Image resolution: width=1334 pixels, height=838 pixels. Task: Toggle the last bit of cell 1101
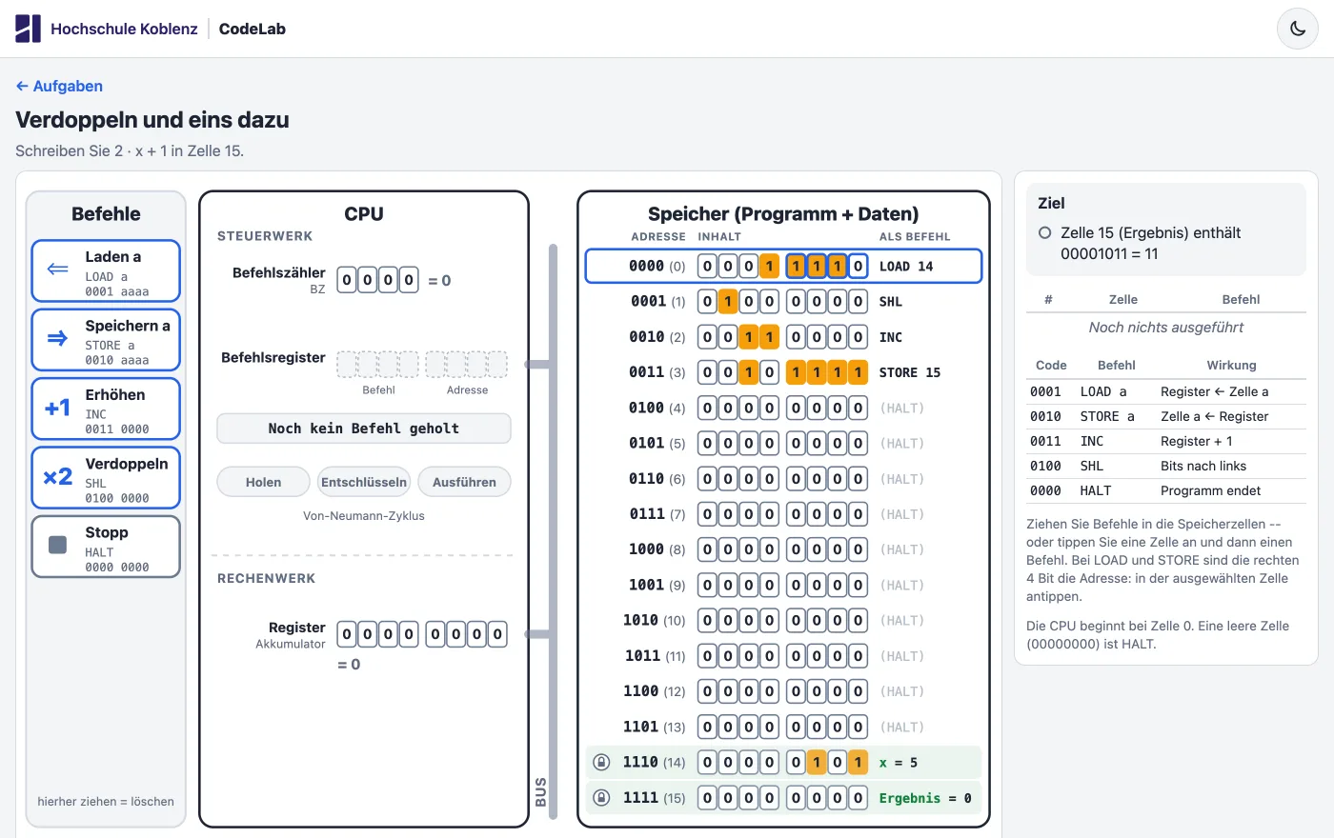point(858,727)
